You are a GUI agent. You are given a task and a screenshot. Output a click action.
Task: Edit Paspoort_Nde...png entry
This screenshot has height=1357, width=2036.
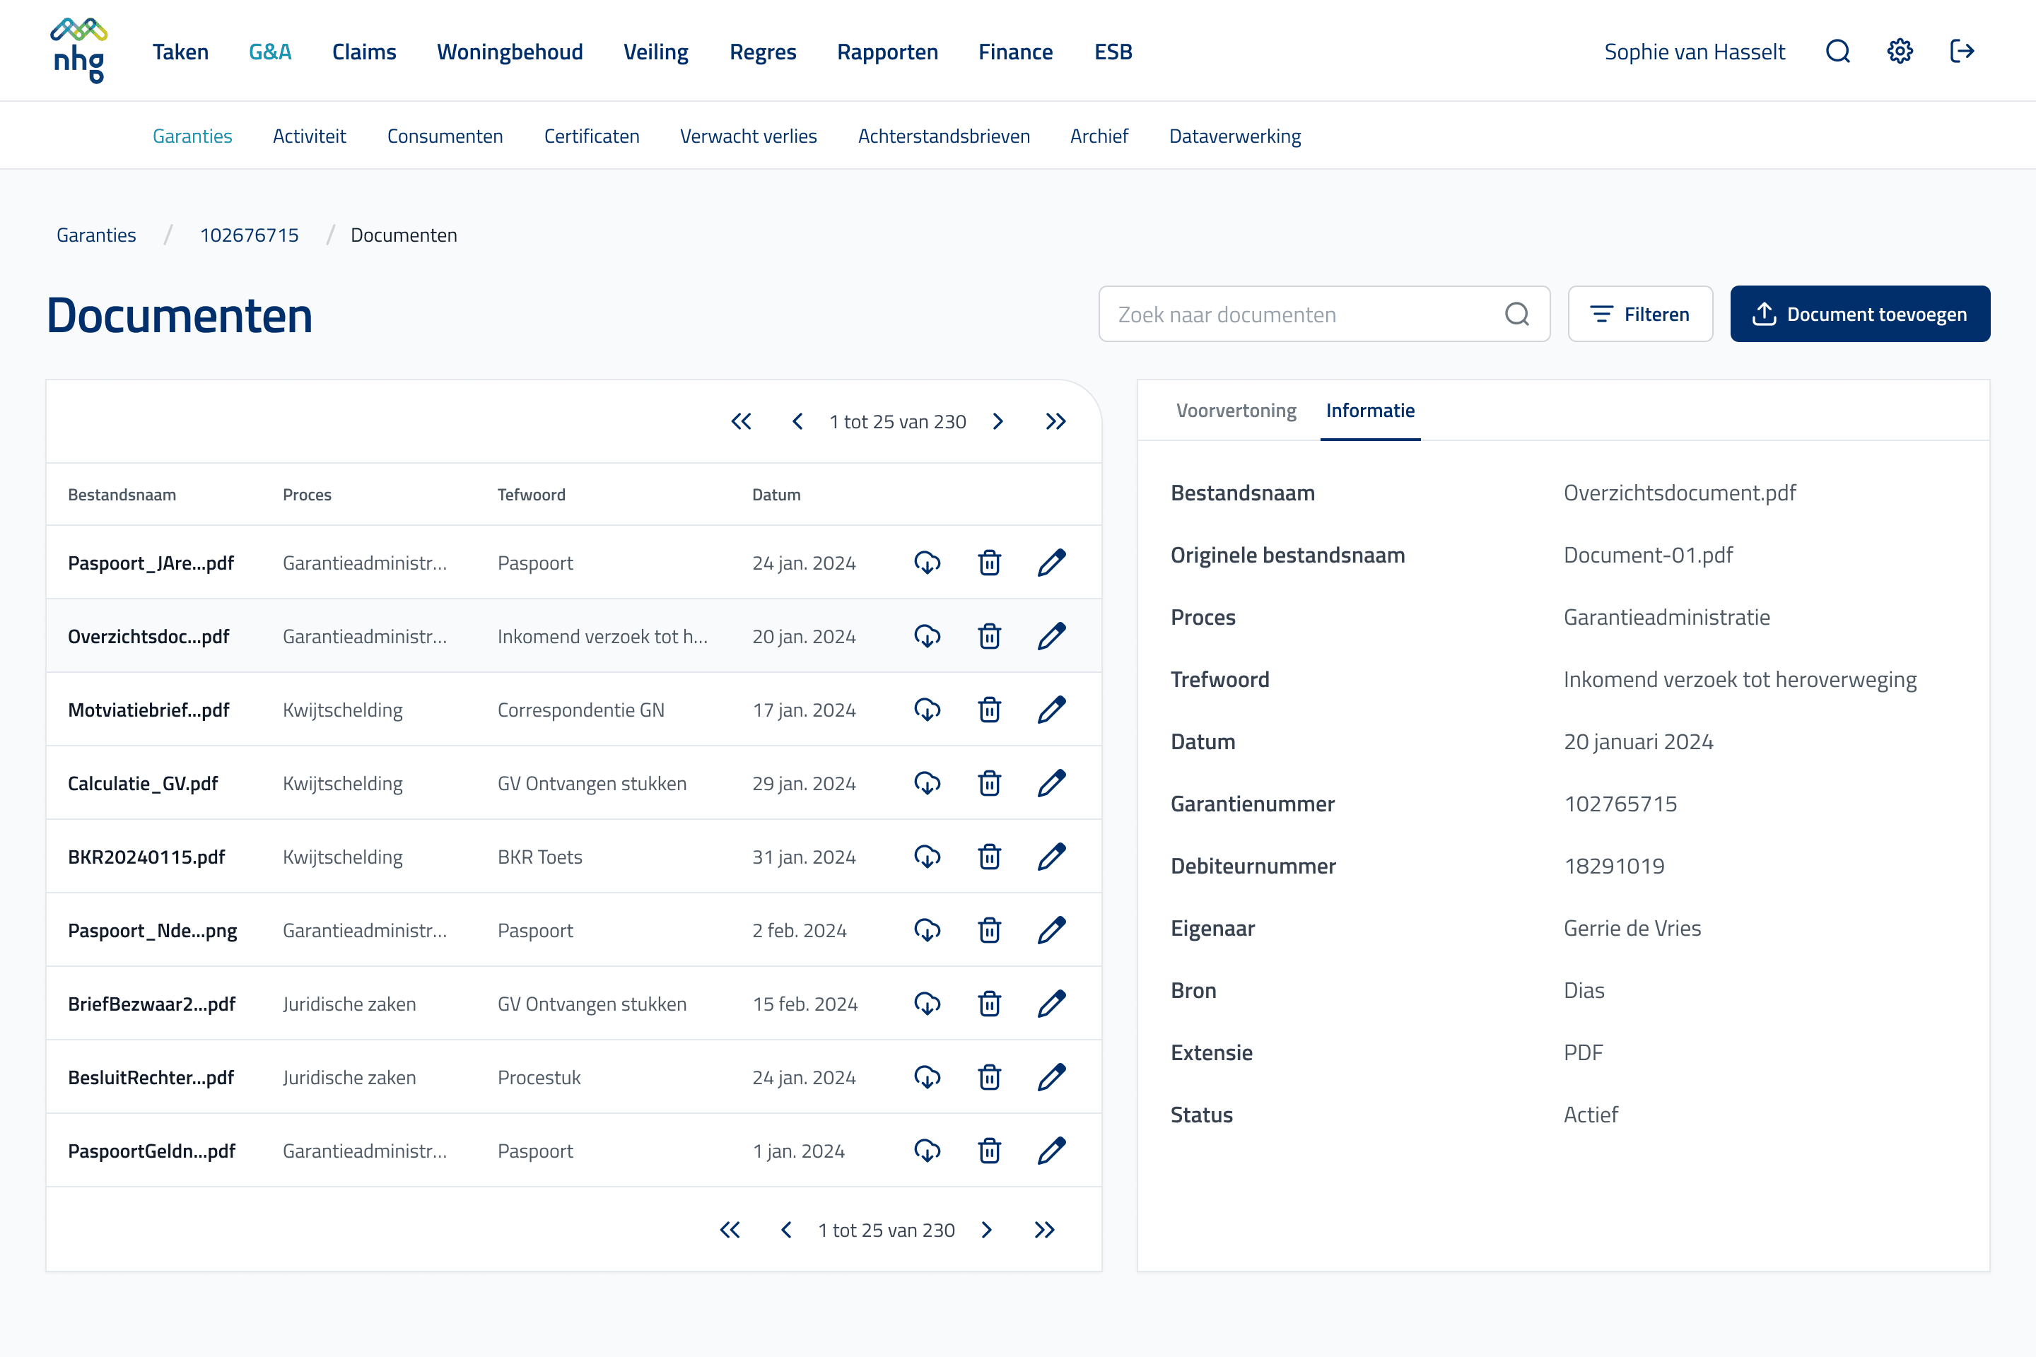click(x=1052, y=930)
